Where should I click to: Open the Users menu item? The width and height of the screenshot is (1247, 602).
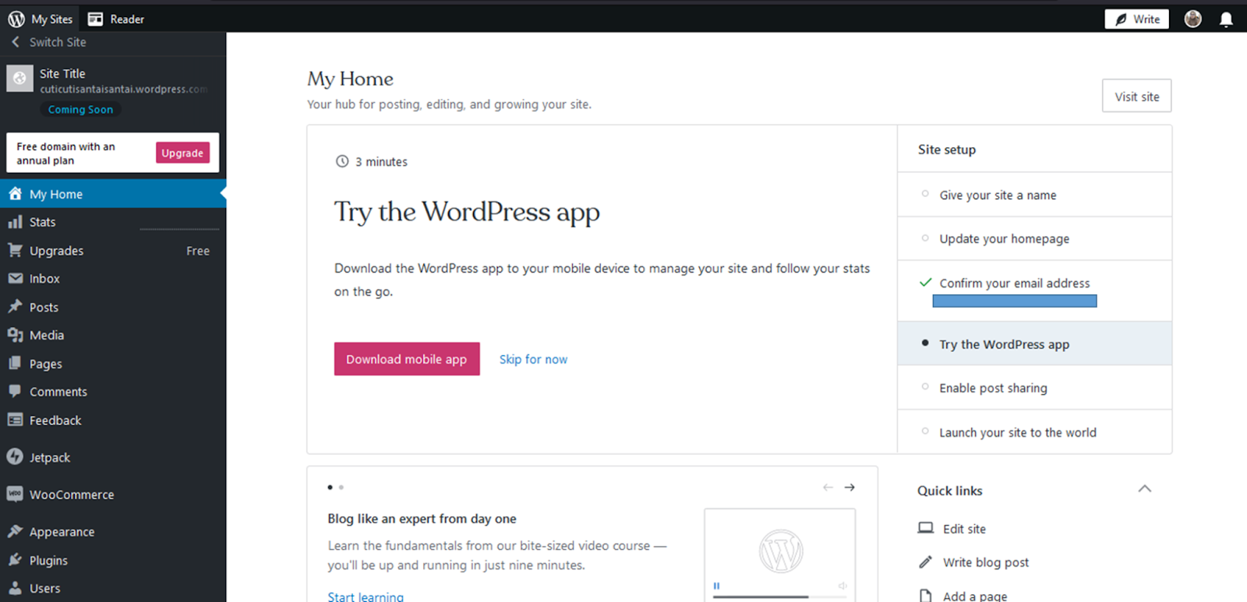click(x=113, y=588)
